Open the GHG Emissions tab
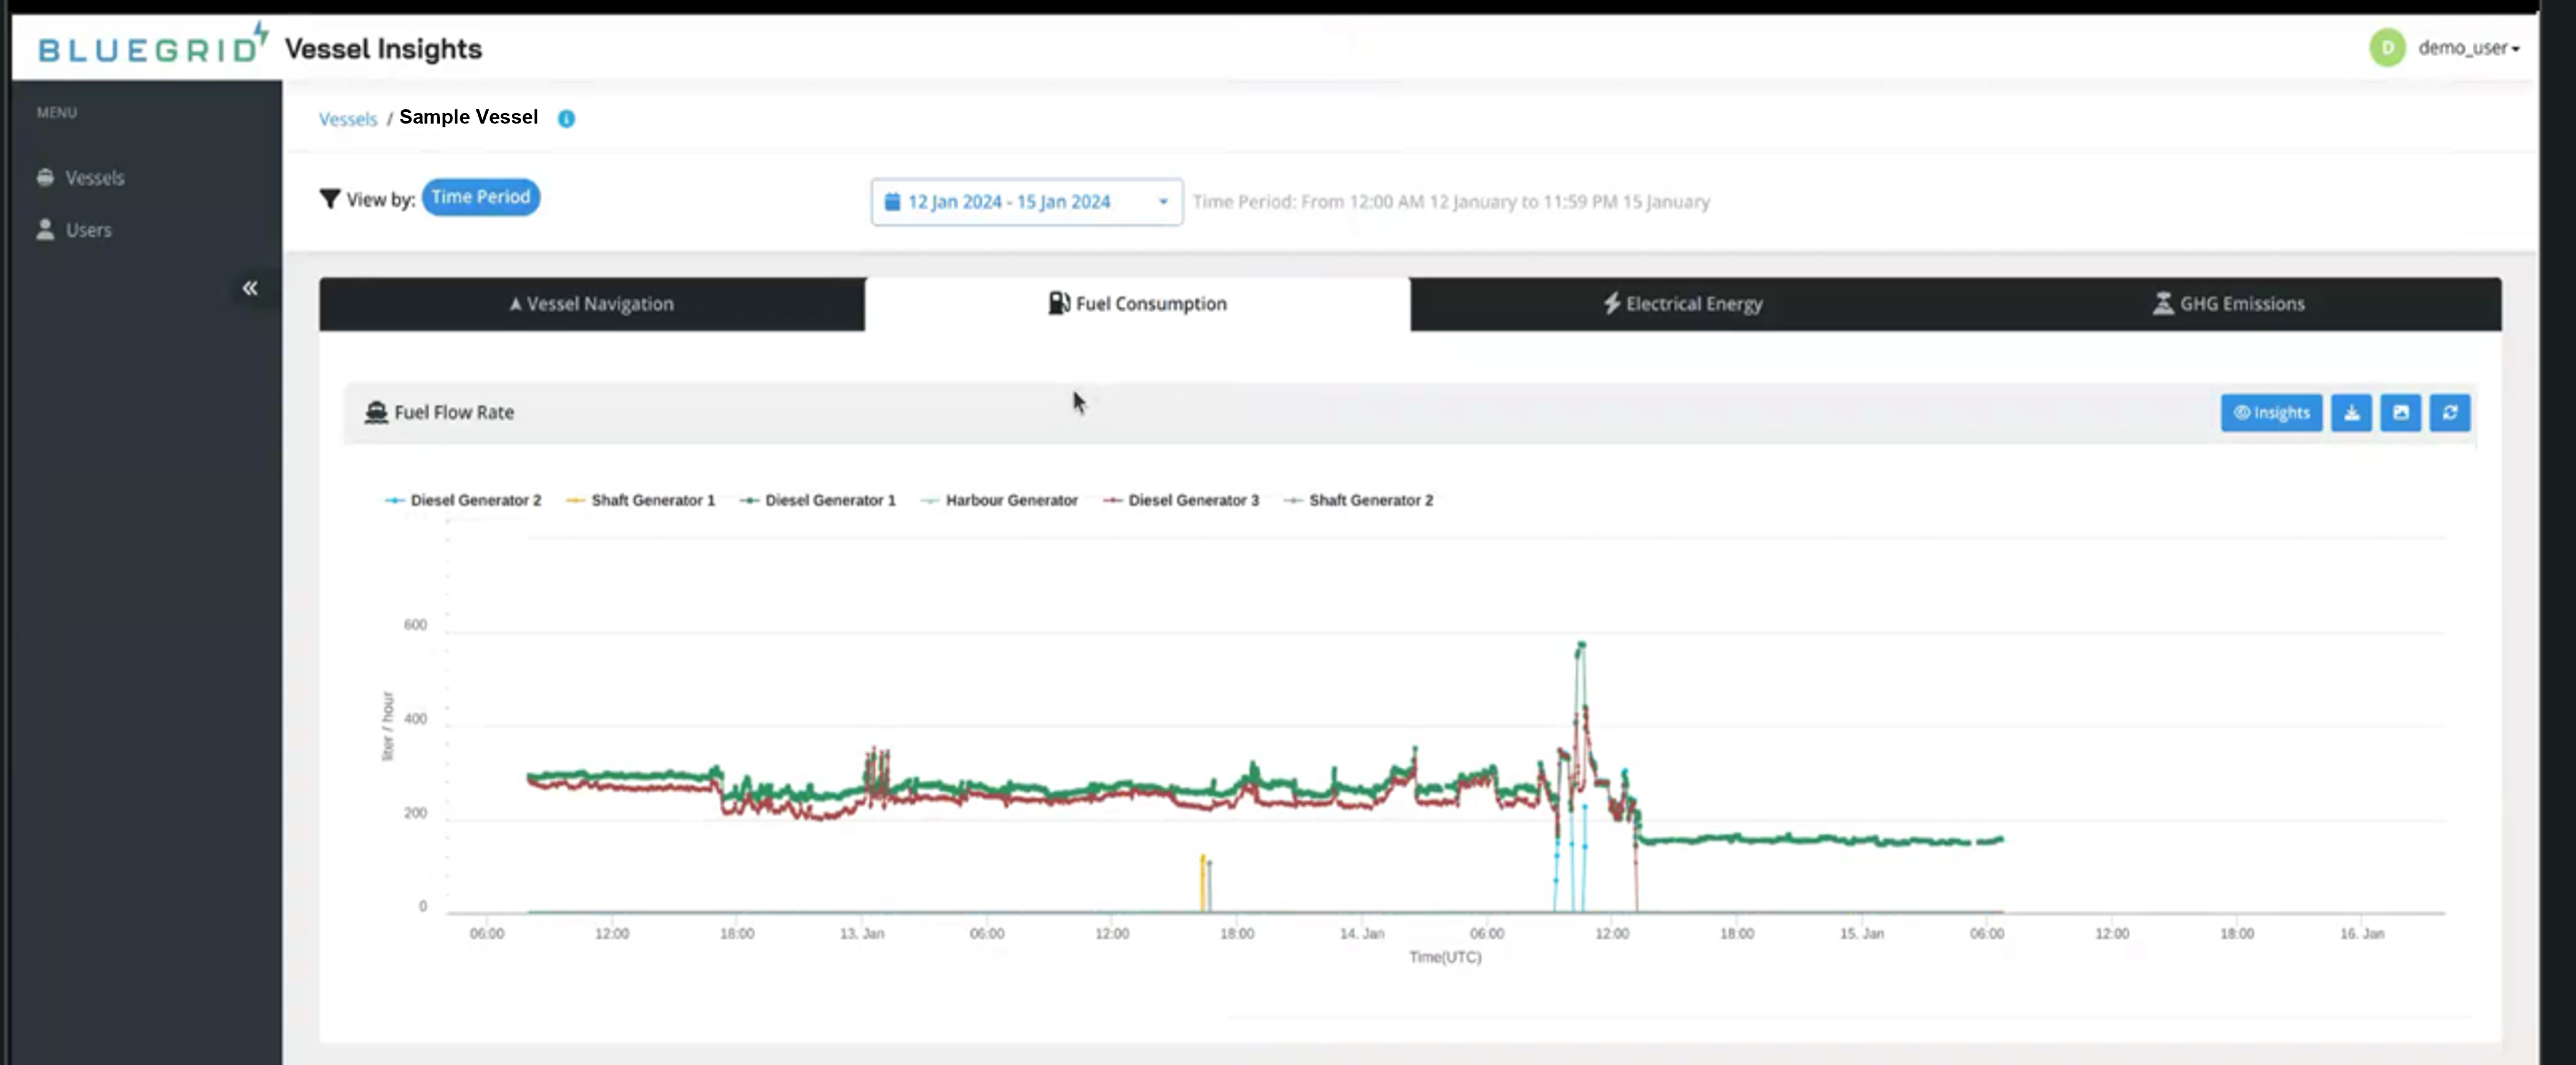This screenshot has width=2576, height=1065. click(2228, 304)
